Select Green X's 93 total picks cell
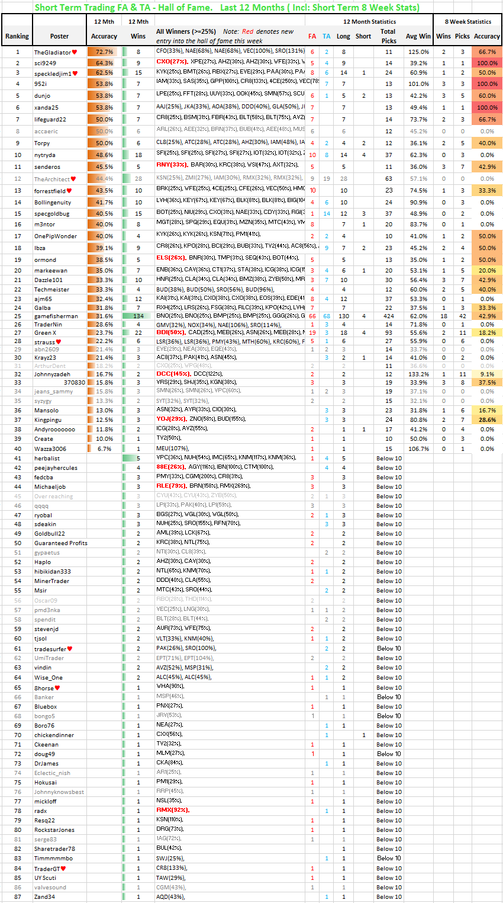Viewport: 503px width, 903px height. click(388, 332)
